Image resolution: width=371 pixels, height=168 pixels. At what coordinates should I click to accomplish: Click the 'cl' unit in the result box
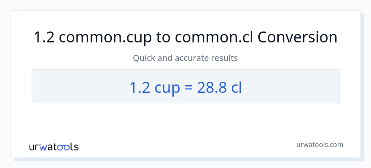click(x=236, y=87)
